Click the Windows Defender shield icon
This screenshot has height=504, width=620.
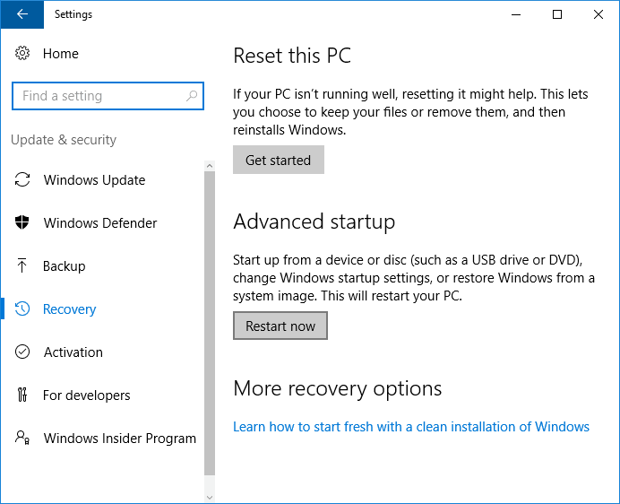pyautogui.click(x=22, y=222)
